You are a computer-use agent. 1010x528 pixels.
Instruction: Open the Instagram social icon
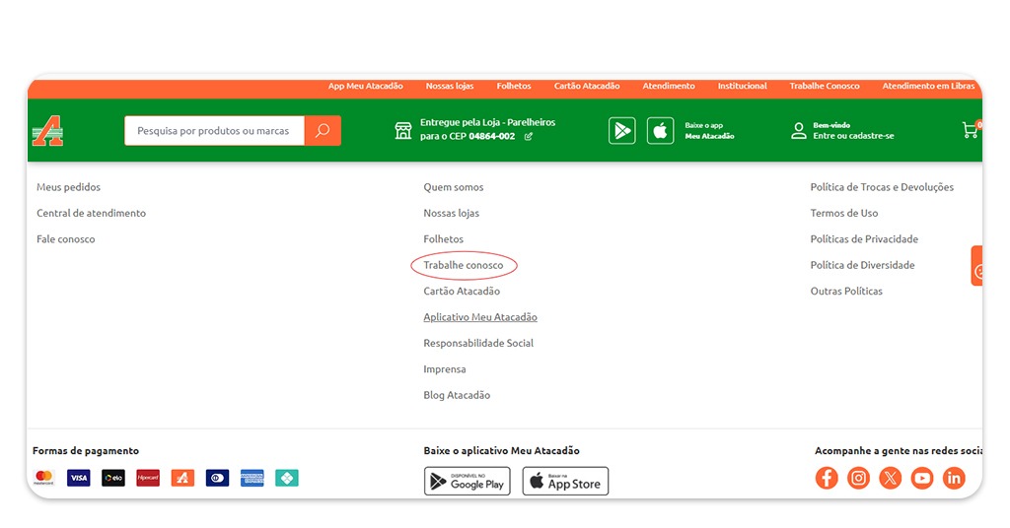858,478
